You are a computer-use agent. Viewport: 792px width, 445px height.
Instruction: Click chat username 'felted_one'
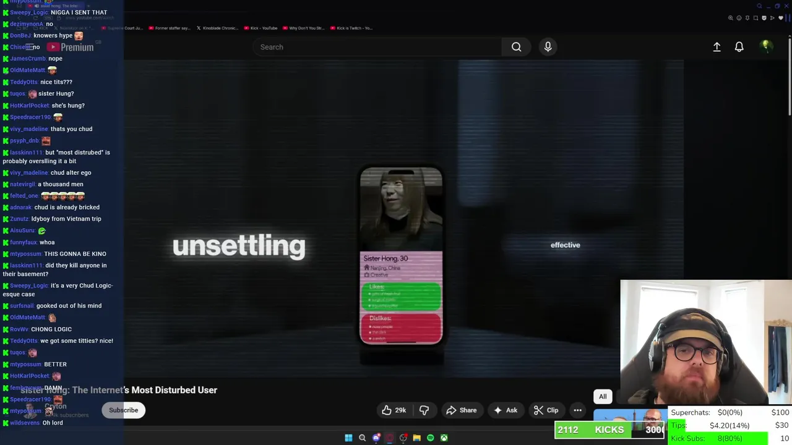[24, 195]
